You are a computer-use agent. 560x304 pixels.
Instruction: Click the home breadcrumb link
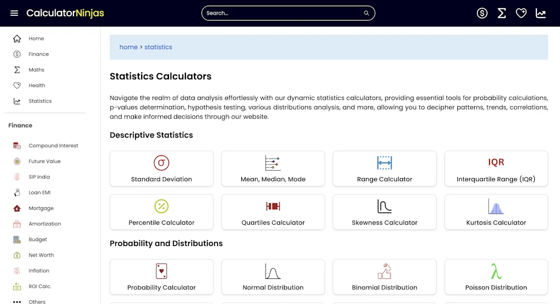[x=129, y=47]
